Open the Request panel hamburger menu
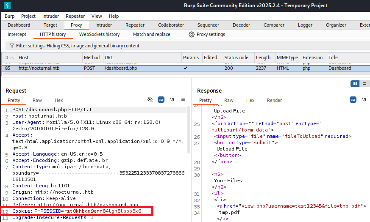This screenshot has height=222, width=370. click(183, 99)
